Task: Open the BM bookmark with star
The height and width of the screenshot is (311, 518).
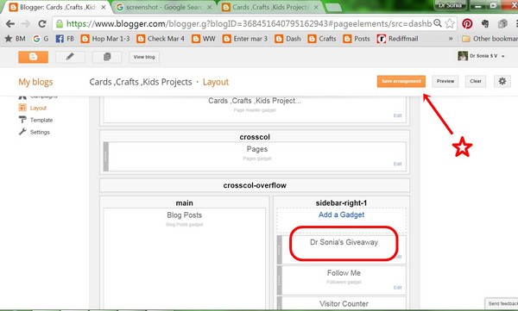Action: click(16, 39)
